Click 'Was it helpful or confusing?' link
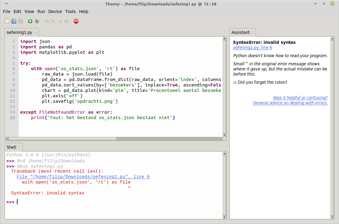339x224 pixels. tap(300, 98)
